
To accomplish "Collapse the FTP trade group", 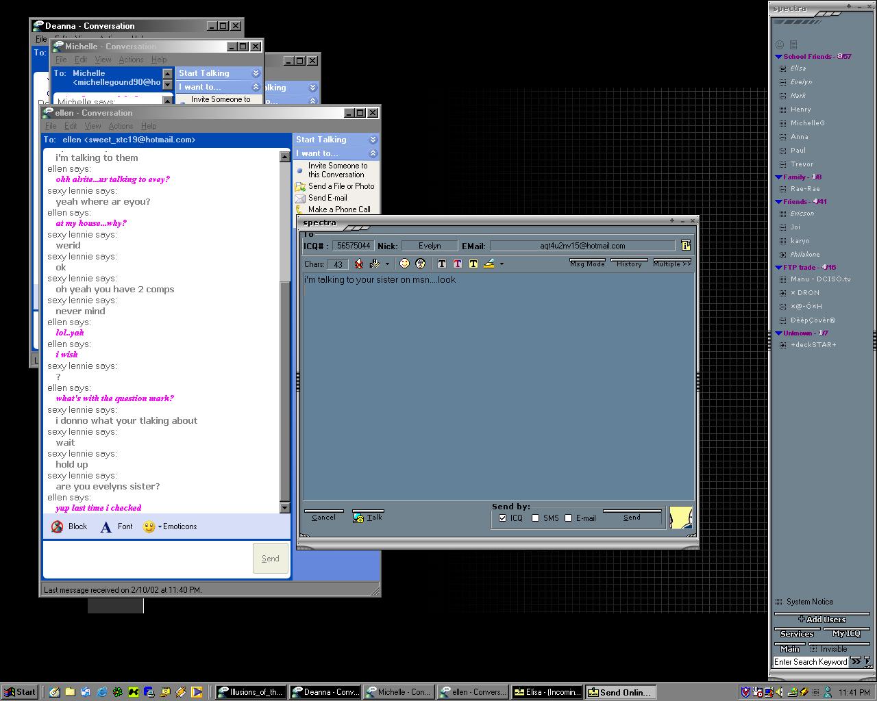I will 778,268.
